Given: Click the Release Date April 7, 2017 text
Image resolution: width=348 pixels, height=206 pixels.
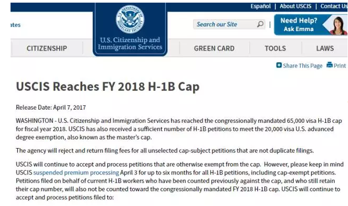Looking at the screenshot, I should 51,107.
